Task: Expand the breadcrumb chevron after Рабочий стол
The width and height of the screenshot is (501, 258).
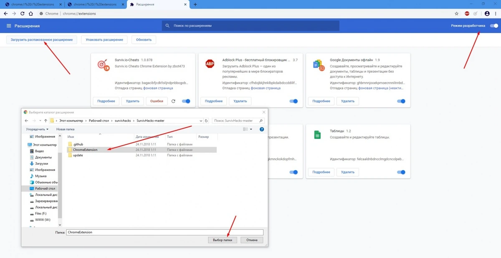Action: click(111, 121)
